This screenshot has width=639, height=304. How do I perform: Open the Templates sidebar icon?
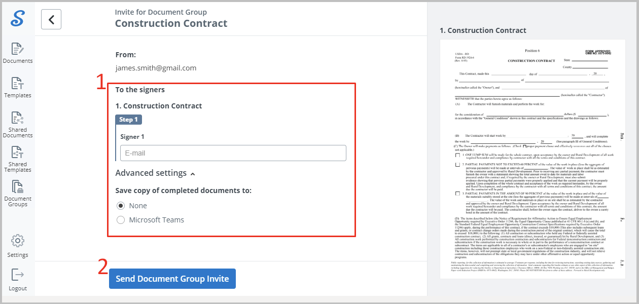coord(17,88)
